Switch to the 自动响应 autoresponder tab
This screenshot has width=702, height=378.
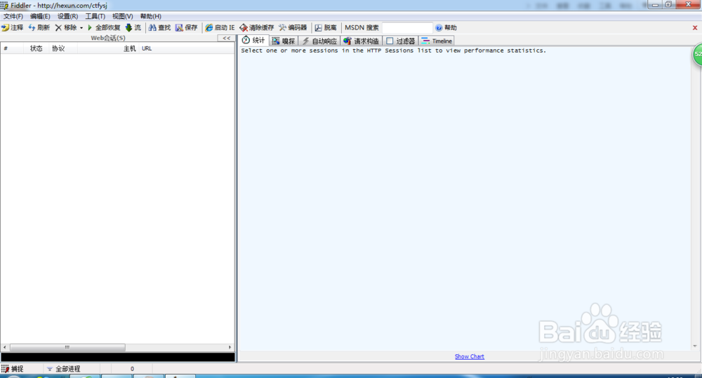[319, 41]
